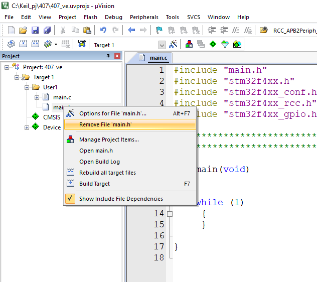Screen dimensions: 317x282
Task: Download to flash LOAD icon
Action: (82, 44)
